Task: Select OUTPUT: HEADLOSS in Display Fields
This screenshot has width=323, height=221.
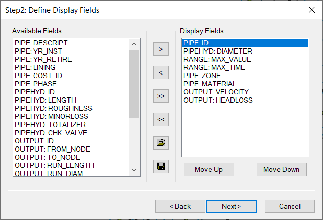Action: pyautogui.click(x=245, y=100)
